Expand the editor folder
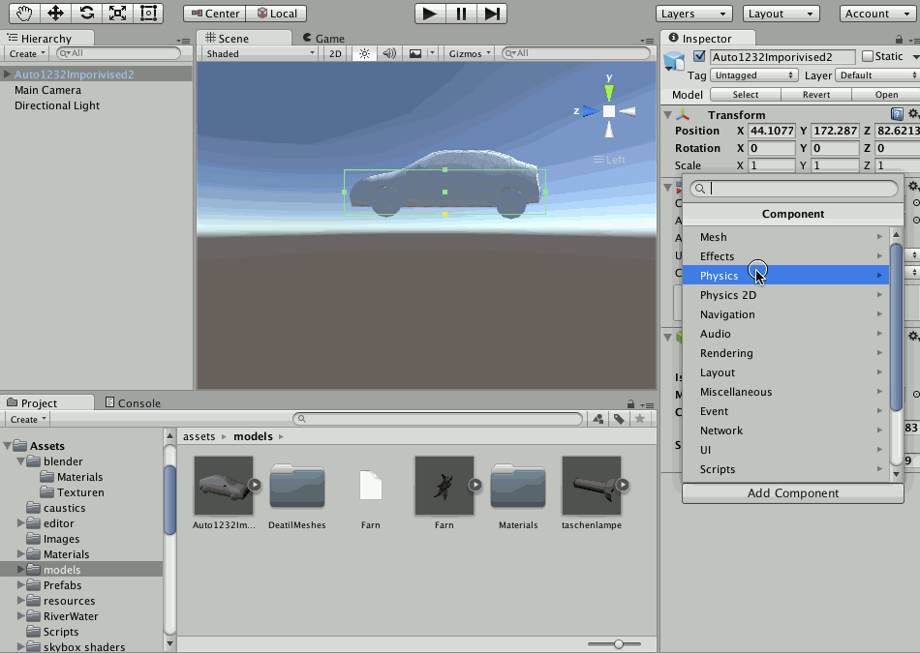The width and height of the screenshot is (920, 653). tap(21, 522)
